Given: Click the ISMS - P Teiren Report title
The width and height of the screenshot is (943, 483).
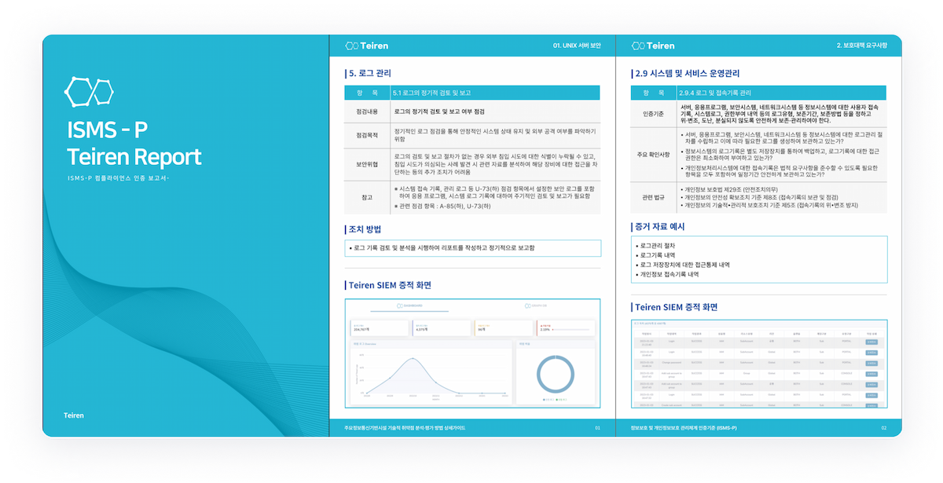Looking at the screenshot, I should (134, 143).
